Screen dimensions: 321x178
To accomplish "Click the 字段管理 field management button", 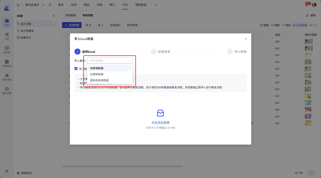I will (300, 25).
